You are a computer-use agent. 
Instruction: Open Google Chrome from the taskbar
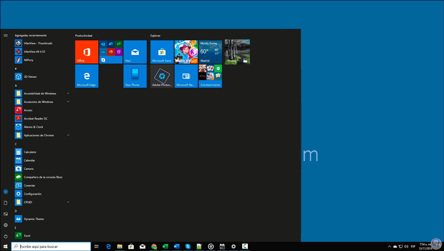tap(154, 246)
